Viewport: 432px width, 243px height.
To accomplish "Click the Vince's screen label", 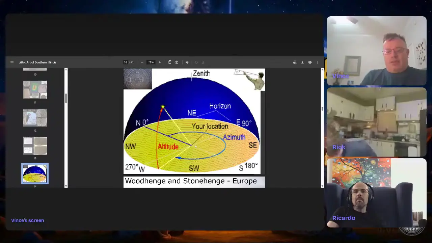I will point(28,220).
